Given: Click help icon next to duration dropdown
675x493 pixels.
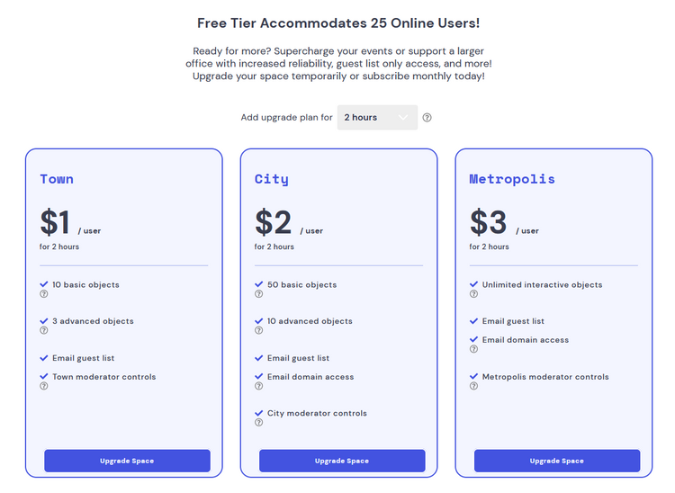Looking at the screenshot, I should coord(427,118).
